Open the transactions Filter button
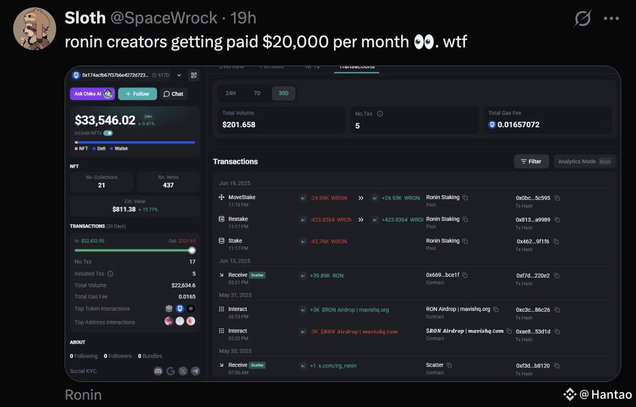This screenshot has width=636, height=407. tap(531, 162)
